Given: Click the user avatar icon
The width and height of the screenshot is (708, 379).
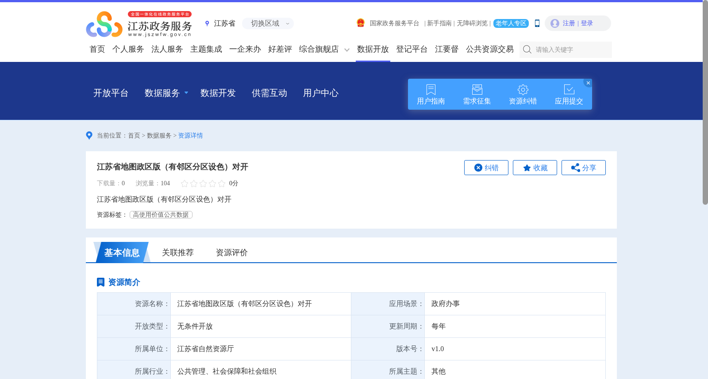Looking at the screenshot, I should coord(555,23).
